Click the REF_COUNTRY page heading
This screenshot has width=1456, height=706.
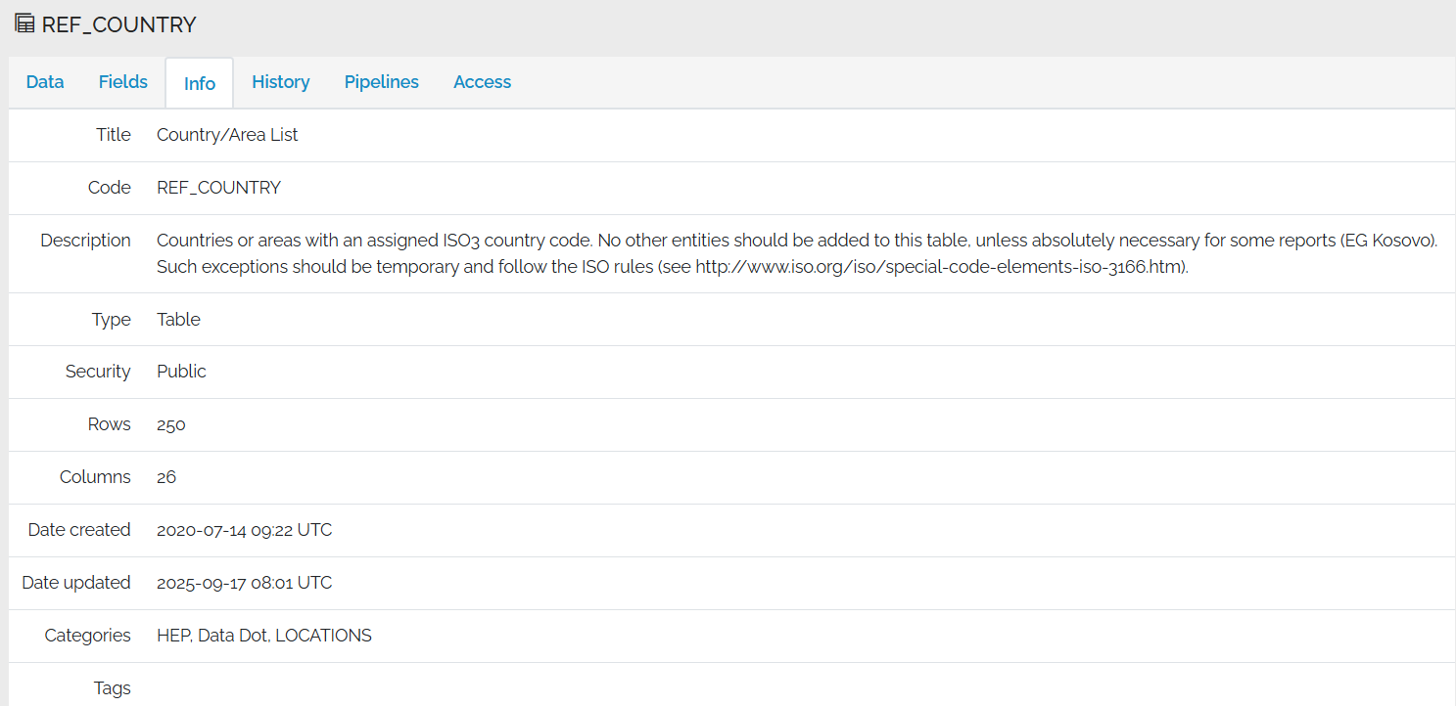click(x=117, y=23)
